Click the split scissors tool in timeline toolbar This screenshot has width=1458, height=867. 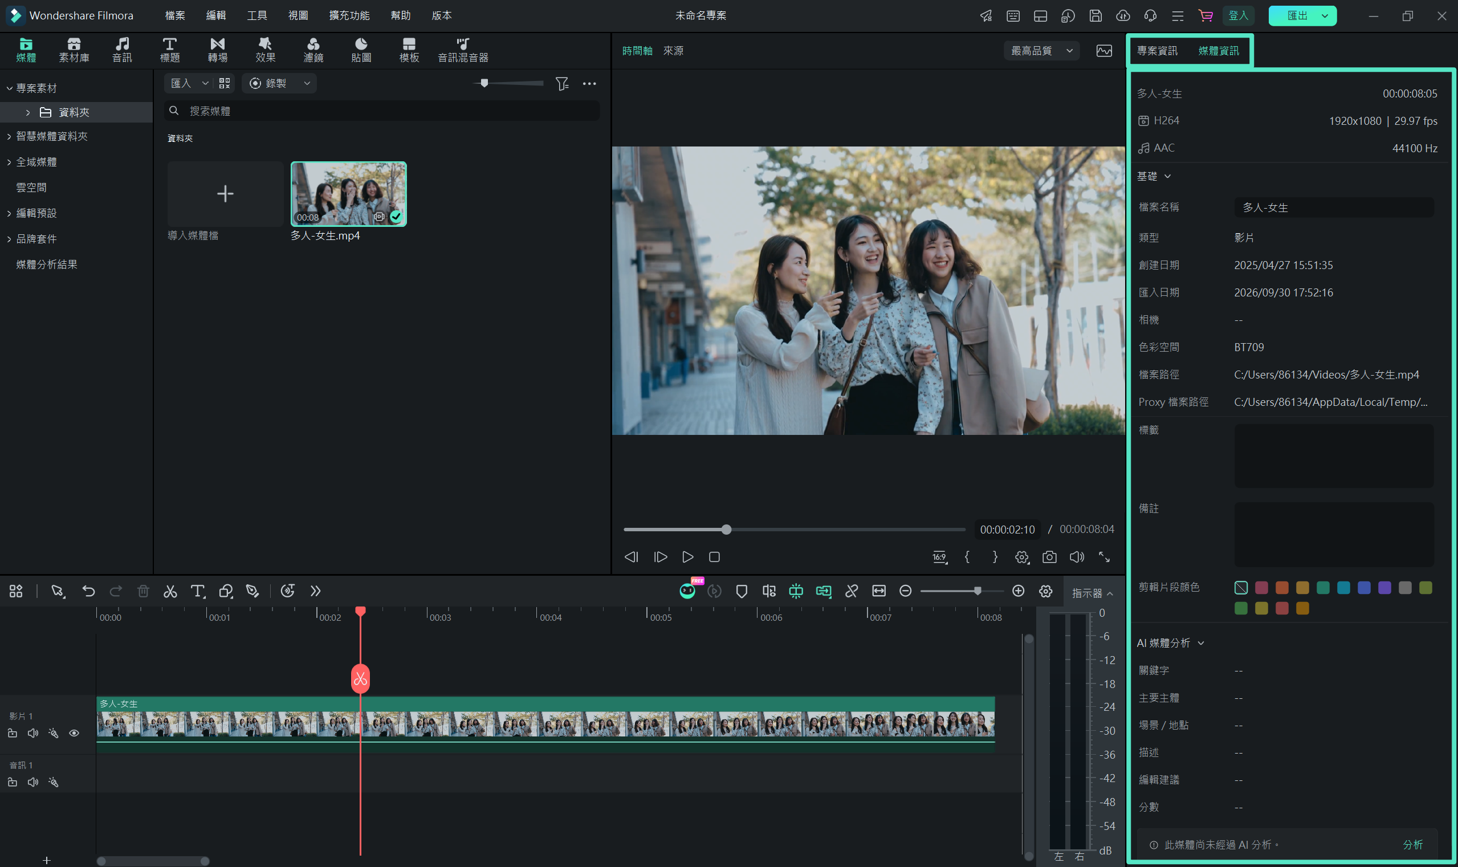click(170, 591)
